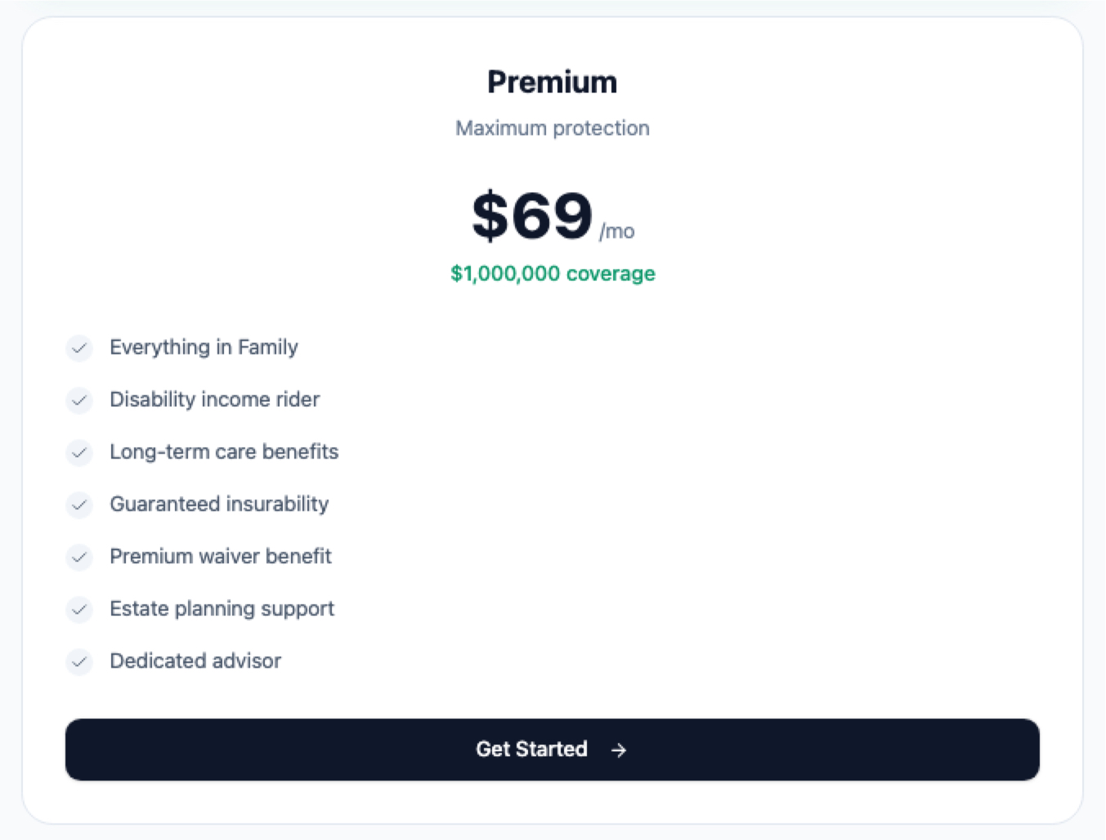This screenshot has height=840, width=1106.
Task: Select the Disability income rider text
Action: click(214, 400)
